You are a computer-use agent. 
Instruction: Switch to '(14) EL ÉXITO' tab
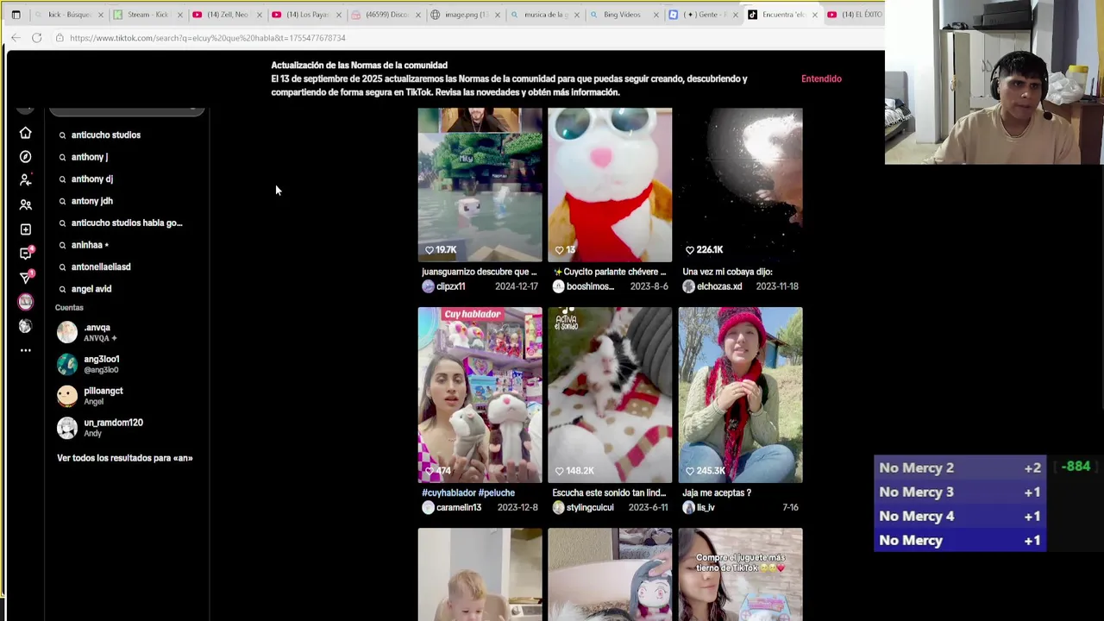(x=854, y=15)
